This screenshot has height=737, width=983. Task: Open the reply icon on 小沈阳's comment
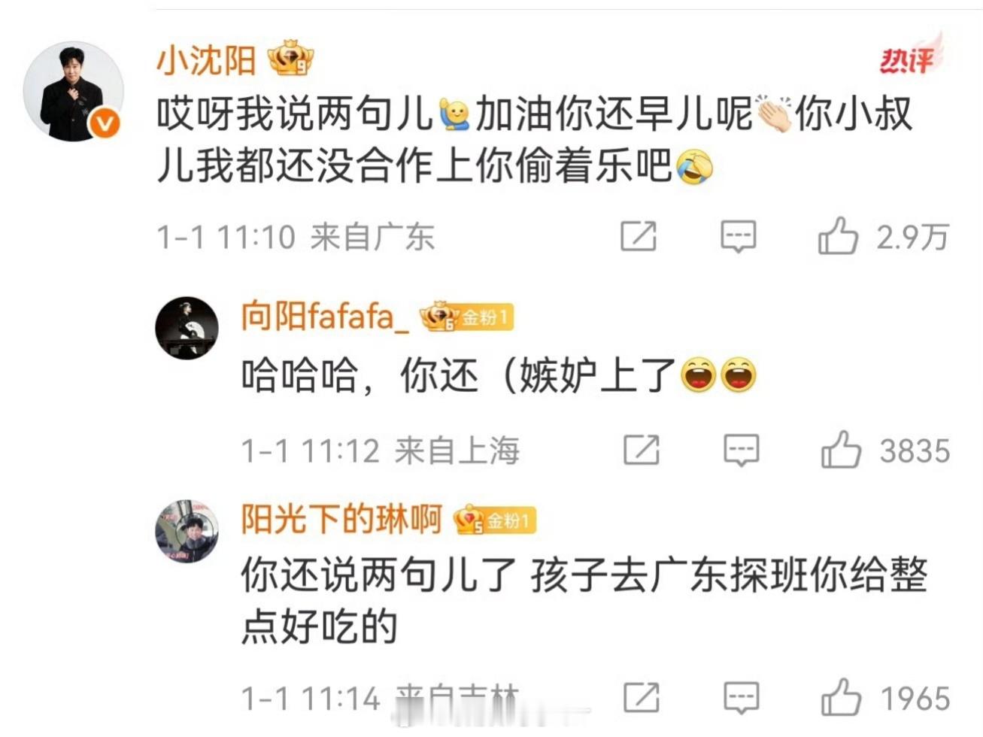(738, 236)
